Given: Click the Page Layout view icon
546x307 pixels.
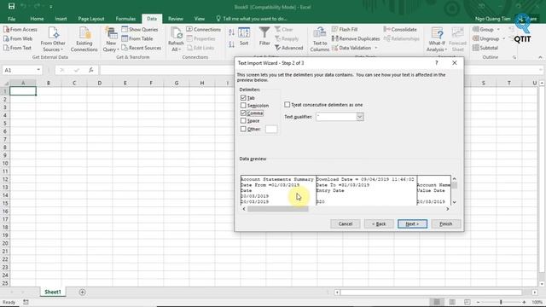Looking at the screenshot, I should (x=452, y=302).
